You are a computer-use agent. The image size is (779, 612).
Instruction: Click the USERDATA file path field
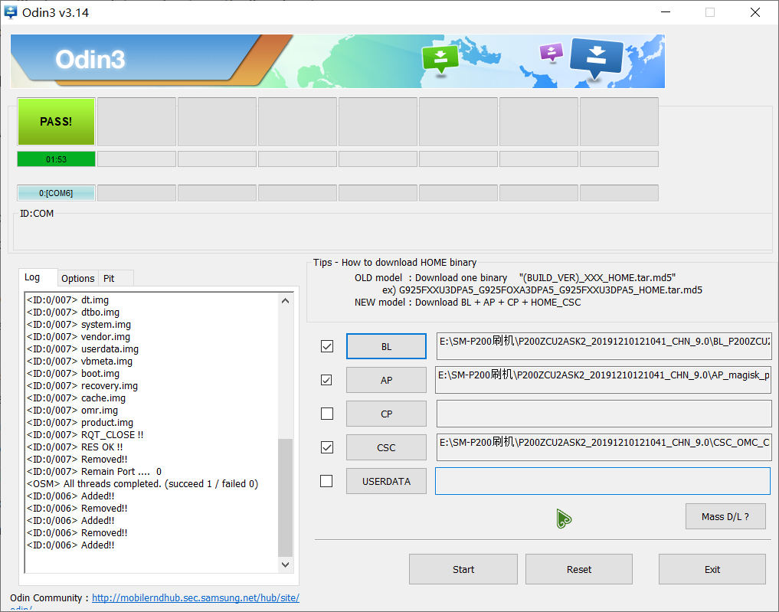(x=602, y=481)
